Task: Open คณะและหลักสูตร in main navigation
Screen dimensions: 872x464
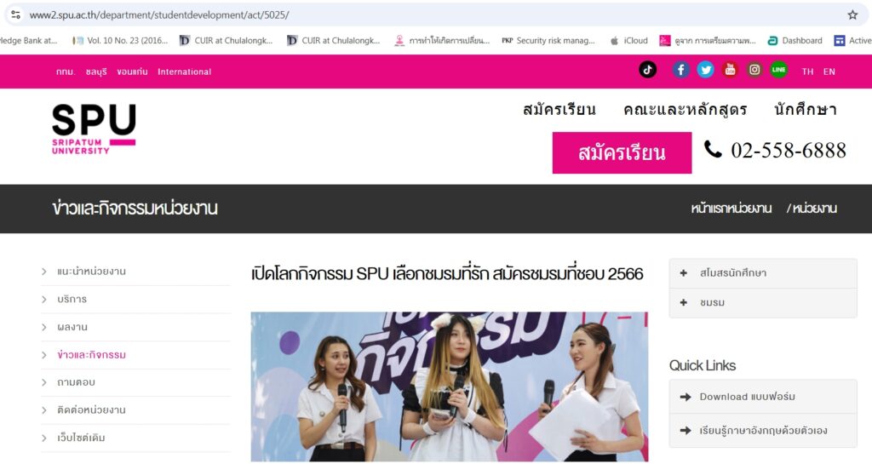Action: point(686,110)
